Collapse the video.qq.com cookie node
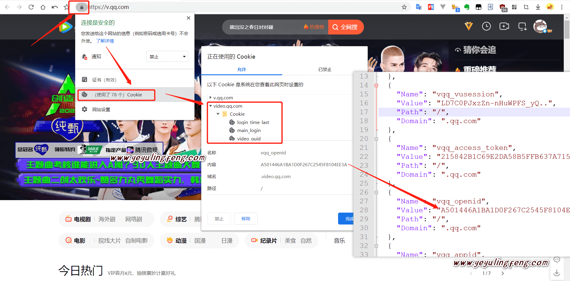Screen dimensions: 570x281 click(211, 106)
